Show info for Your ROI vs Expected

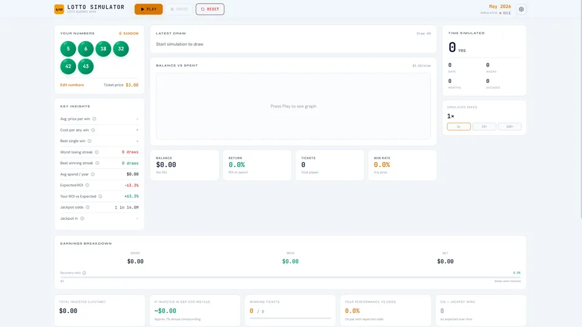coord(100,196)
